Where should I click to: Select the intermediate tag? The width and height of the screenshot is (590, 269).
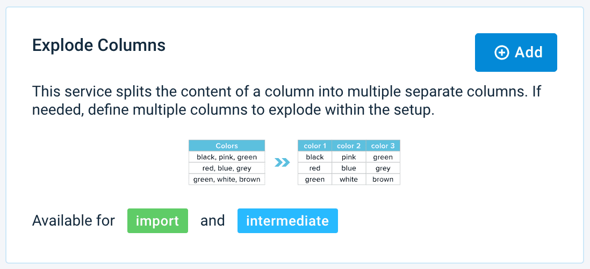click(287, 221)
